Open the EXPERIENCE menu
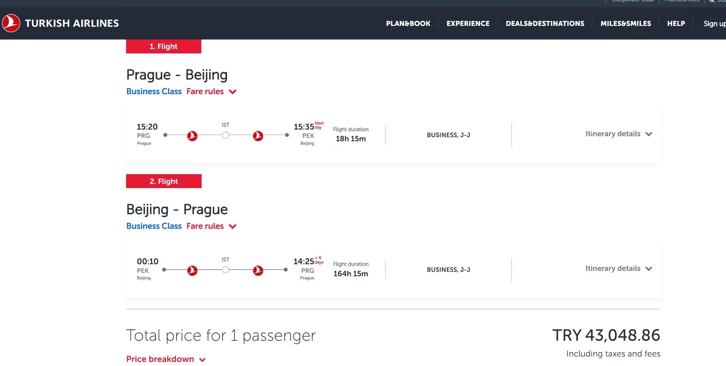 [x=468, y=23]
